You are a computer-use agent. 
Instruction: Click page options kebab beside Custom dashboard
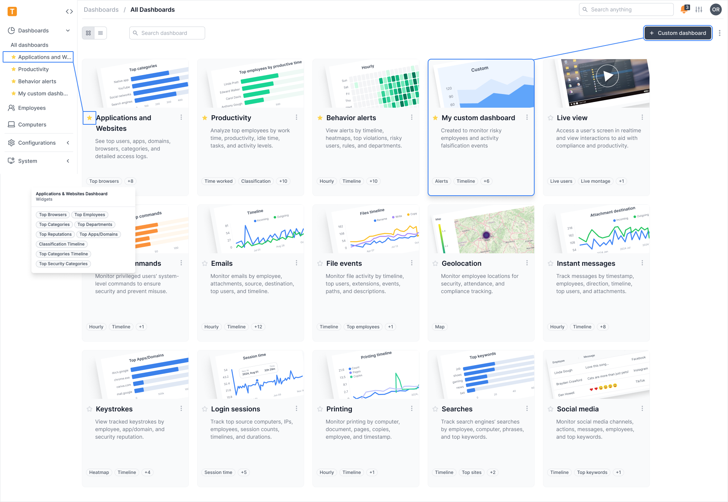(x=719, y=33)
